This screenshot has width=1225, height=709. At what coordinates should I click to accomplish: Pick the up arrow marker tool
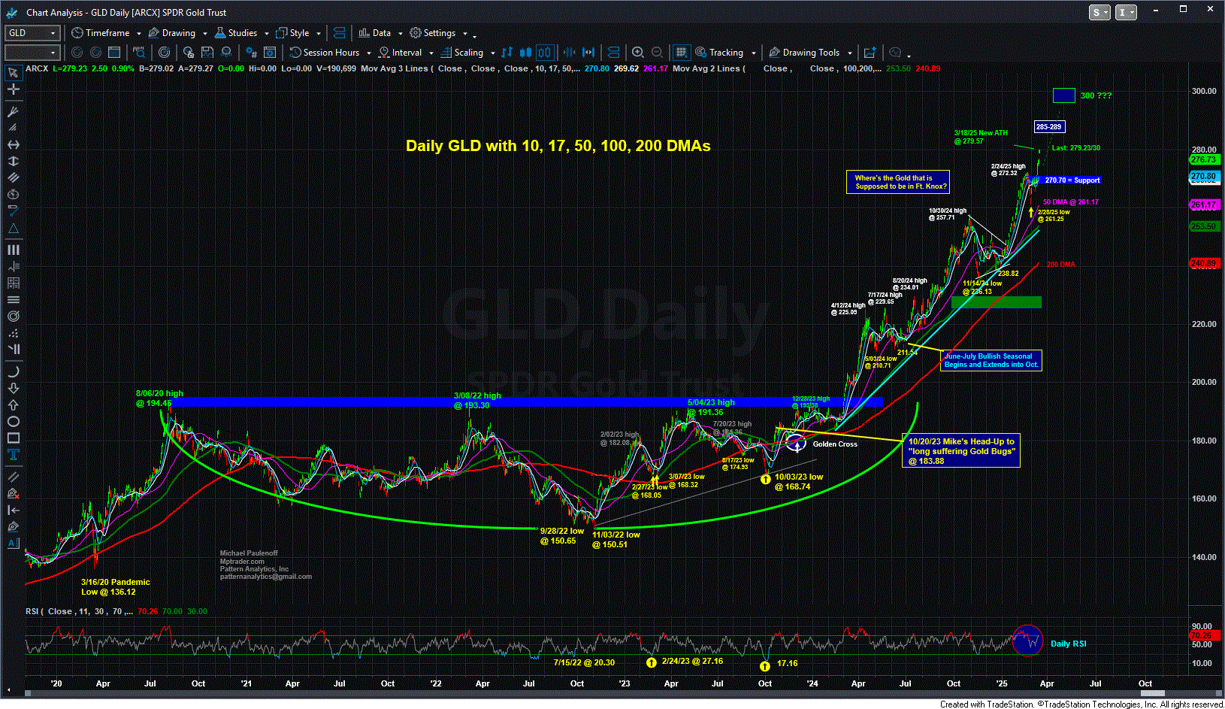point(13,404)
